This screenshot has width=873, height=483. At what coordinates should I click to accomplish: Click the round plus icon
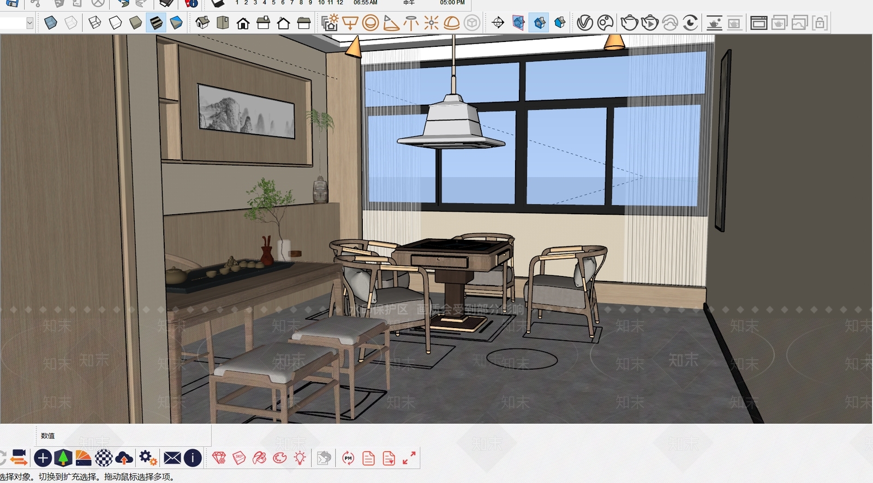pyautogui.click(x=43, y=458)
